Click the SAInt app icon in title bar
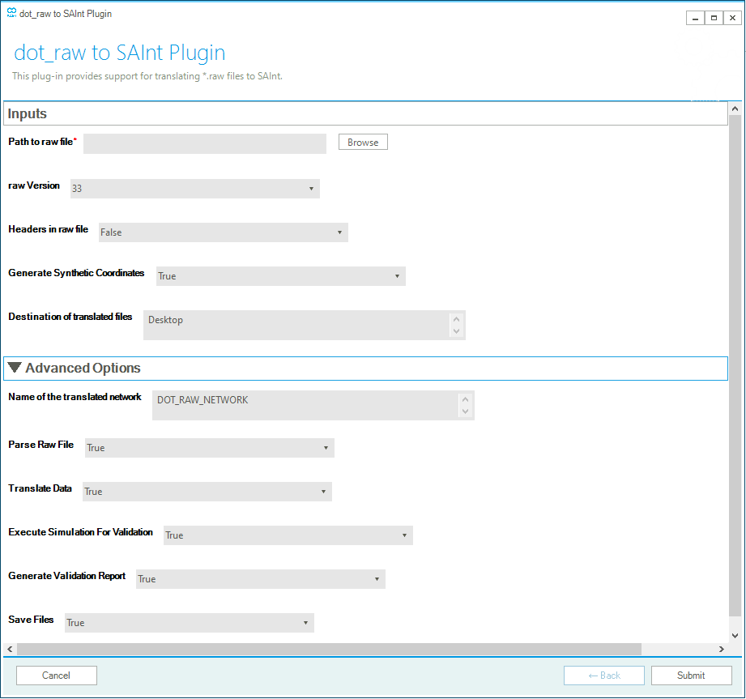This screenshot has width=746, height=699. pos(11,13)
